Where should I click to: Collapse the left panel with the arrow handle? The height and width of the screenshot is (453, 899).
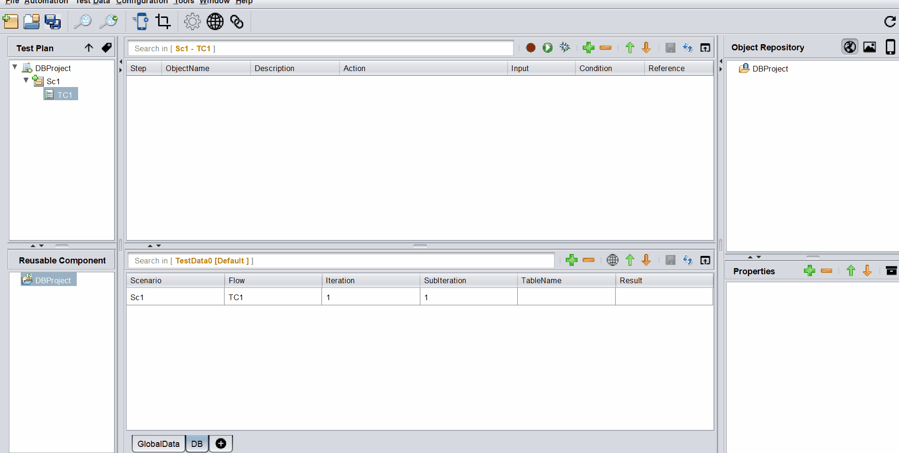pos(120,62)
